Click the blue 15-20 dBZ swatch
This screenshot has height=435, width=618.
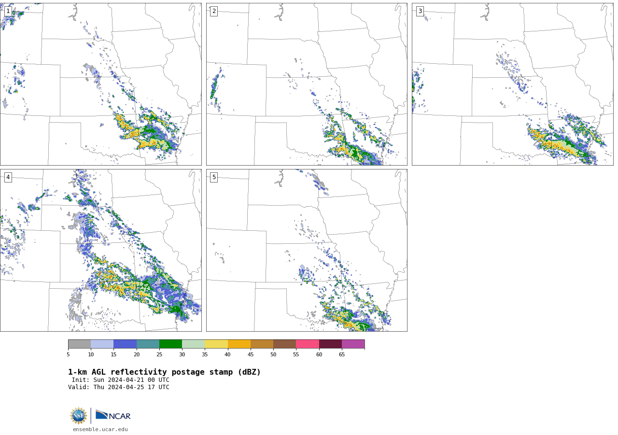point(125,344)
